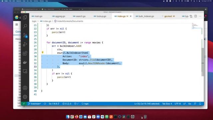Split the editor to the right
Screen dimensions: 213x120
click(195, 16)
